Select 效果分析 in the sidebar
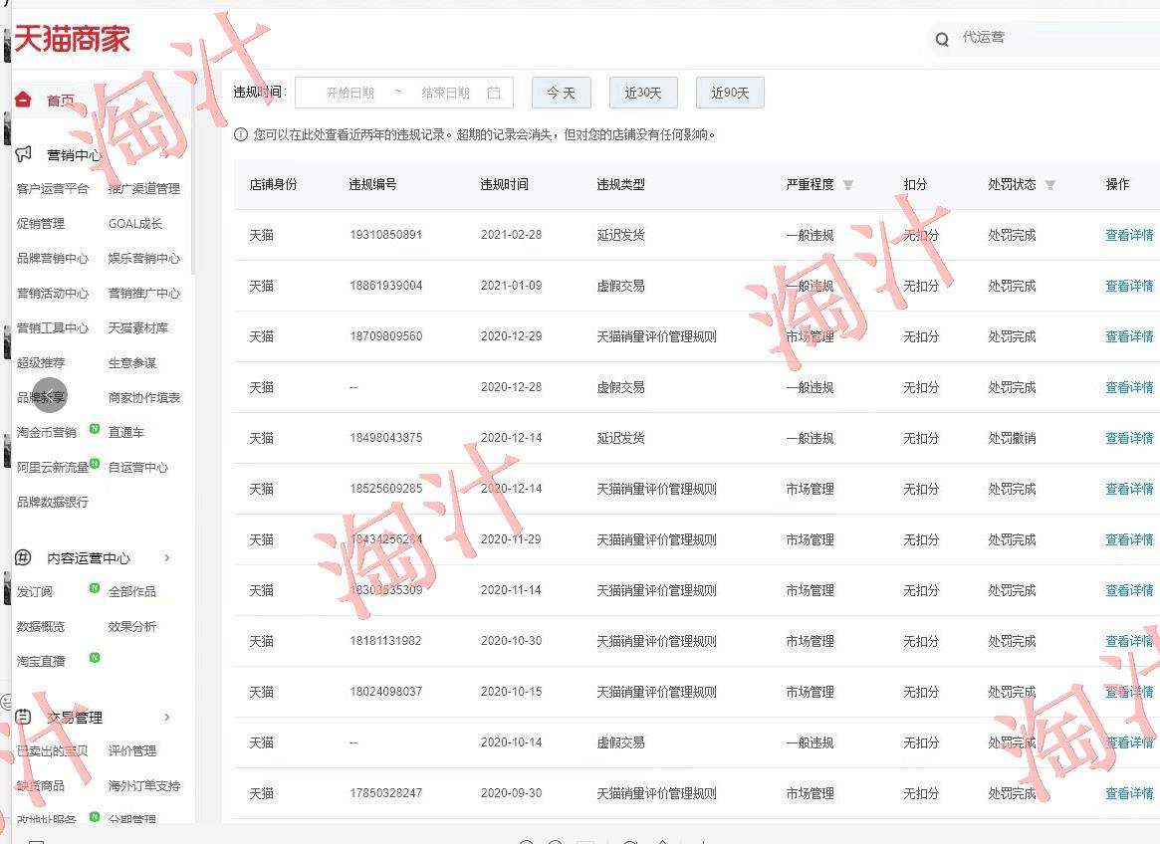 tap(132, 626)
